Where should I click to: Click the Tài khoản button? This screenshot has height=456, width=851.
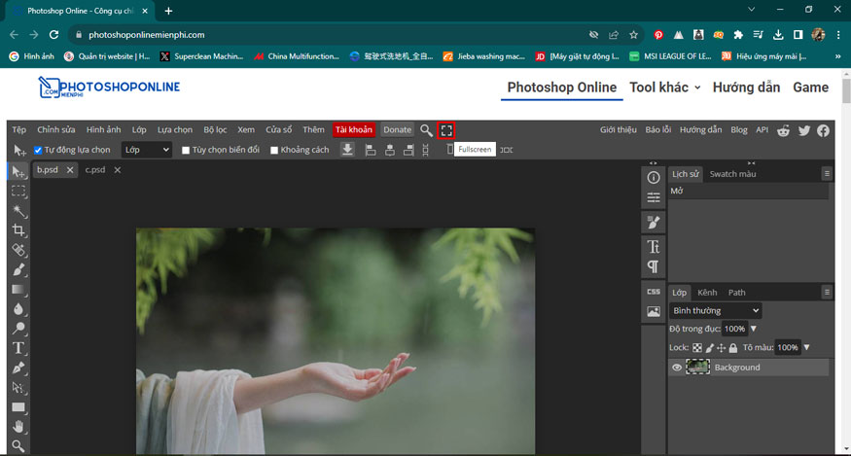353,130
